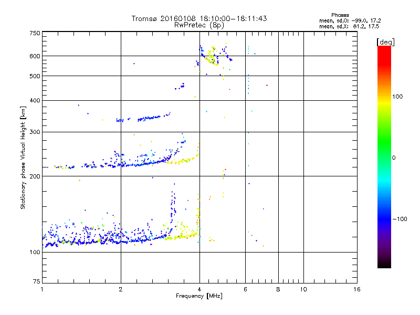Click the y-axis '500' tick label
This screenshot has height=315, width=420.
(x=35, y=76)
